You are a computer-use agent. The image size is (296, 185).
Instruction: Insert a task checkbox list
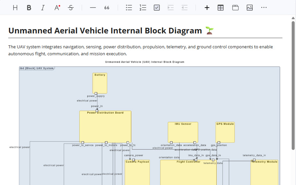(x=157, y=8)
